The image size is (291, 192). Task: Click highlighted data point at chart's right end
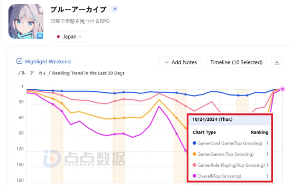click(283, 89)
